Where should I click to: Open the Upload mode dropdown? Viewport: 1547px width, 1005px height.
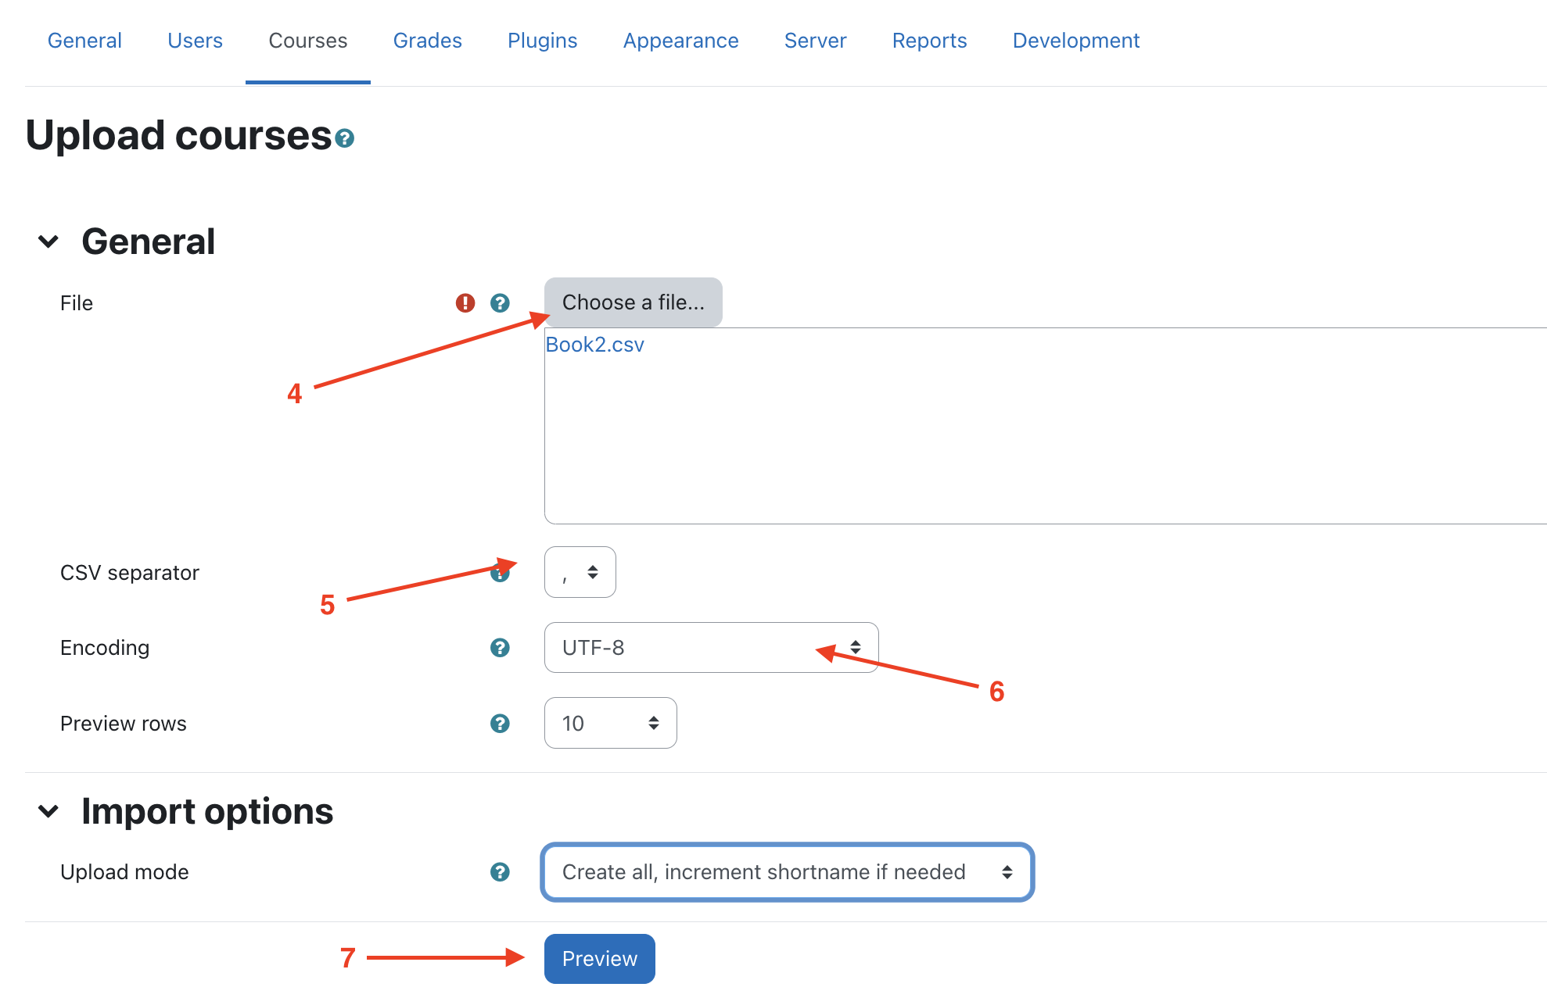click(x=787, y=872)
